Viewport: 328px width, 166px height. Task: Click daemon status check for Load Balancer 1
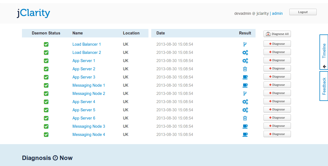[46, 44]
